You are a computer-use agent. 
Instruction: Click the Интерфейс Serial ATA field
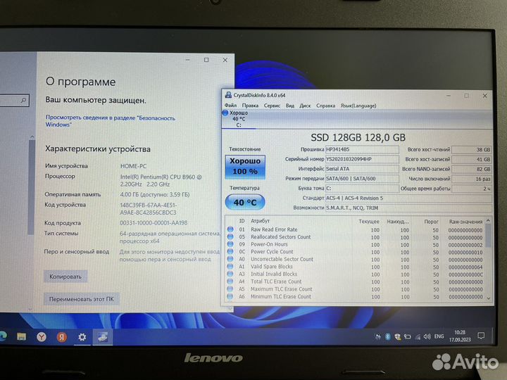(x=362, y=169)
